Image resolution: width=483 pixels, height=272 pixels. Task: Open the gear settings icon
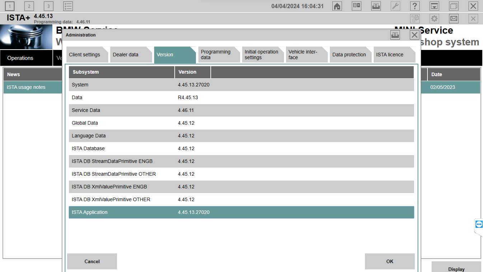[x=434, y=18]
